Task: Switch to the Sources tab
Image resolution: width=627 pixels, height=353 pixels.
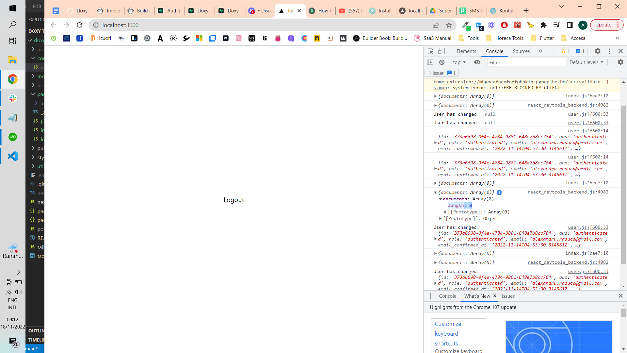Action: [521, 51]
